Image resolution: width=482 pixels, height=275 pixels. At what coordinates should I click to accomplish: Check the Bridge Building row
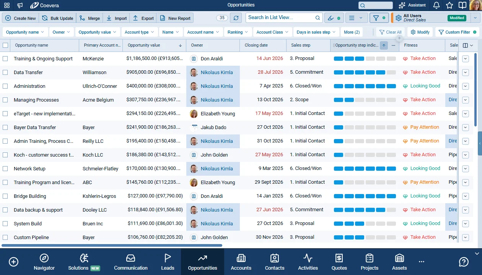(x=5, y=196)
